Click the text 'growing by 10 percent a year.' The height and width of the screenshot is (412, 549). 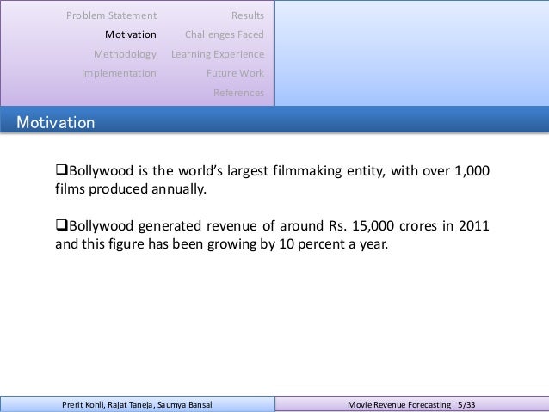pyautogui.click(x=298, y=244)
